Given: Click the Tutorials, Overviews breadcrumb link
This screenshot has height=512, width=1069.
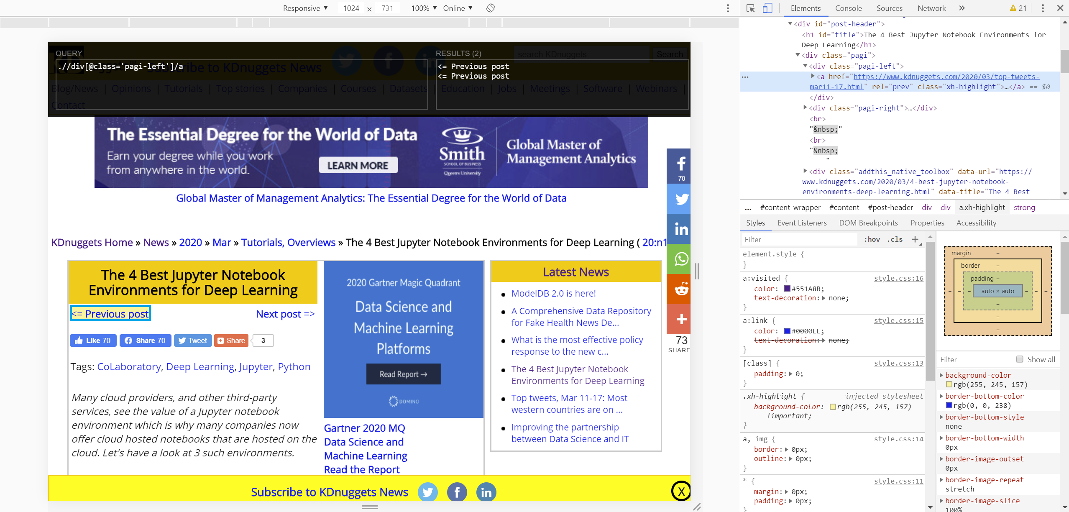Looking at the screenshot, I should click(x=288, y=242).
